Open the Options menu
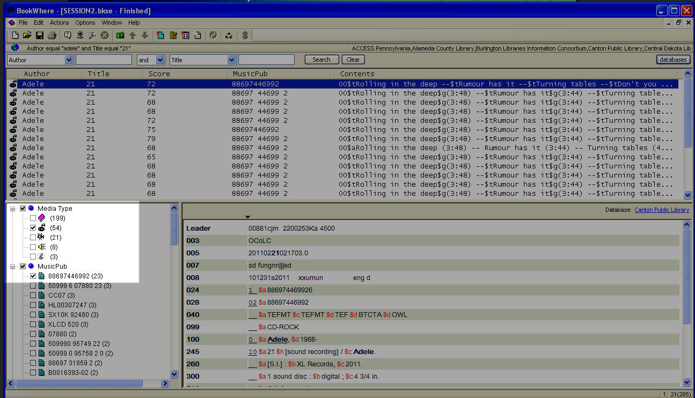 click(x=85, y=23)
